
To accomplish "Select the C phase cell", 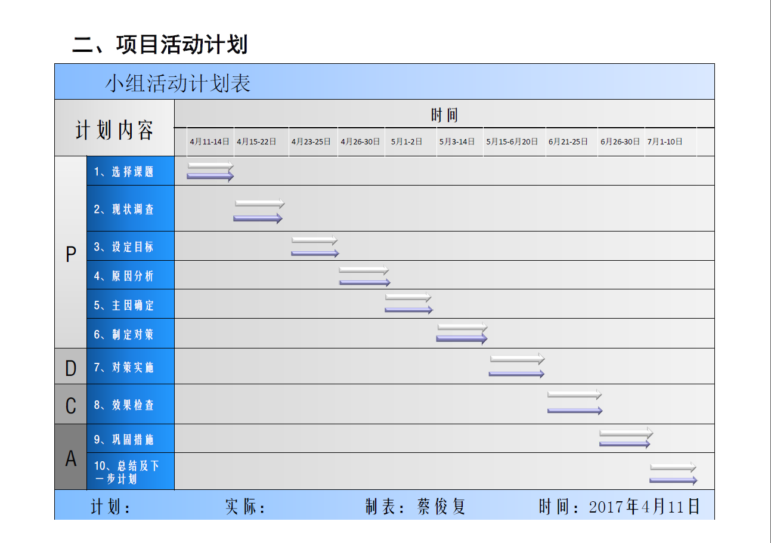I will pos(71,405).
